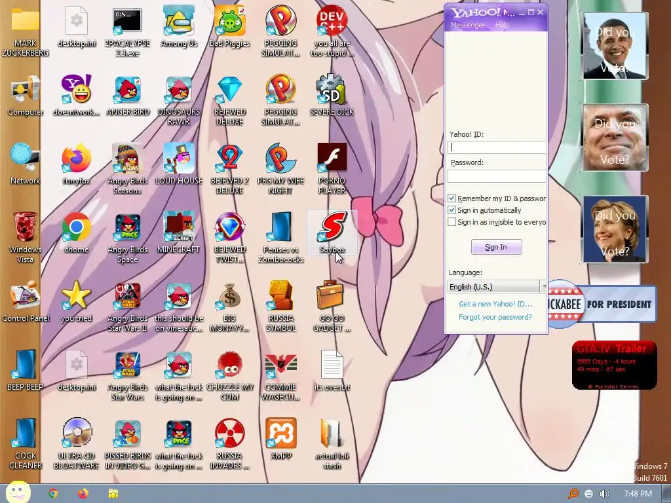
Task: Select the Soybox desktop icon
Action: click(332, 234)
